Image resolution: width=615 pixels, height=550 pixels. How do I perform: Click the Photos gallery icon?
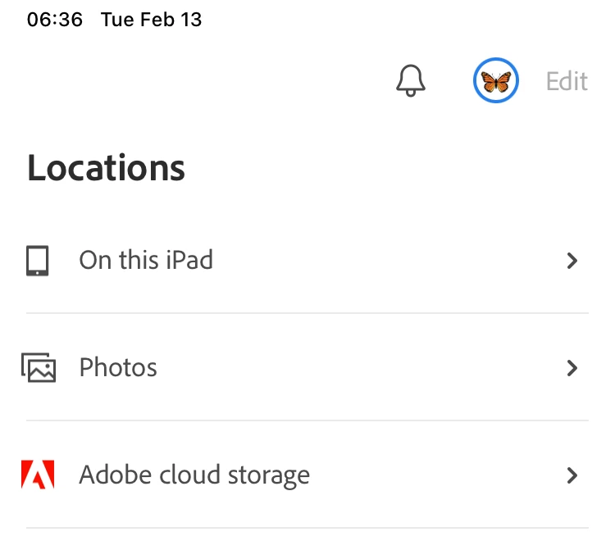click(x=39, y=367)
